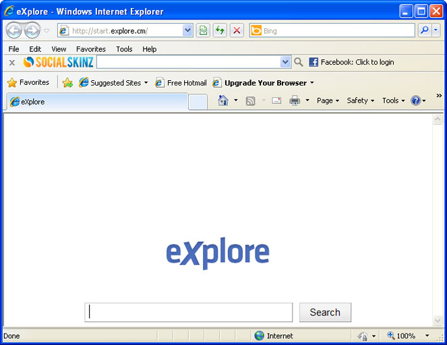This screenshot has width=447, height=345.
Task: Open a new tab button
Action: point(198,102)
